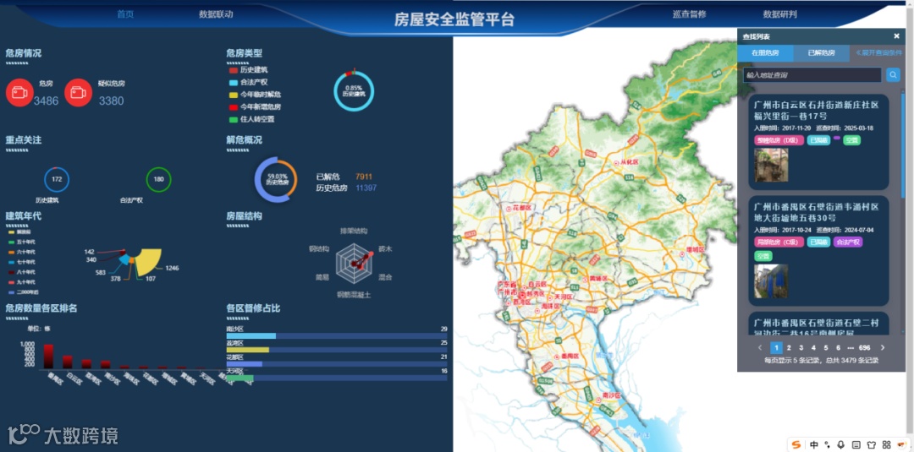Toggle the 八十年代 legend item
914x452 pixels.
point(21,272)
